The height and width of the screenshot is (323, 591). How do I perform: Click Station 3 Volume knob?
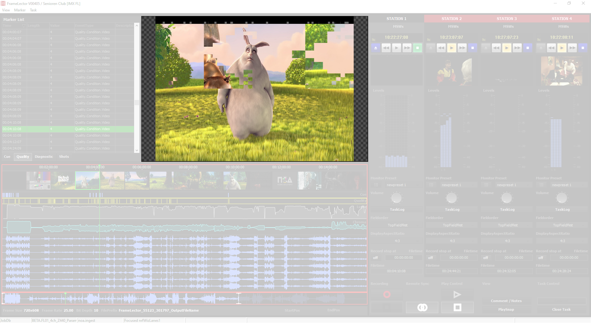click(507, 198)
